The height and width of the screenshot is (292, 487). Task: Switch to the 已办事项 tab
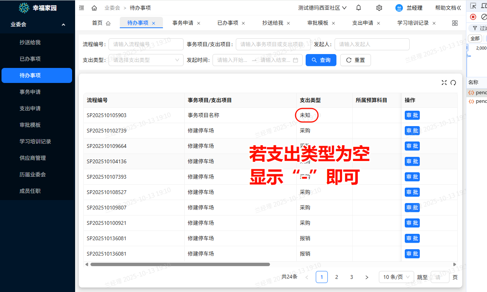228,23
